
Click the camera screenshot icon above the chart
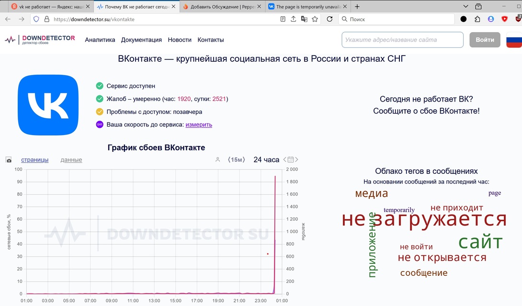pos(9,160)
